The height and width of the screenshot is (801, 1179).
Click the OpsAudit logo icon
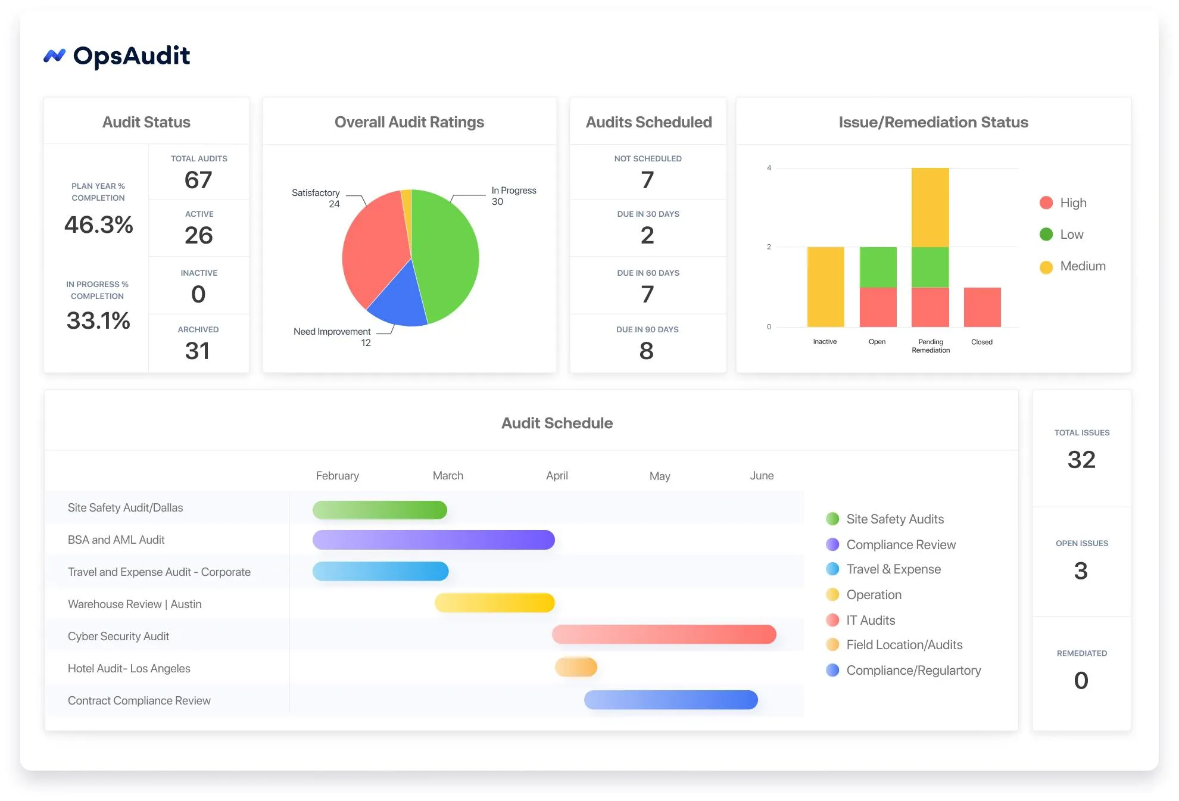click(54, 56)
